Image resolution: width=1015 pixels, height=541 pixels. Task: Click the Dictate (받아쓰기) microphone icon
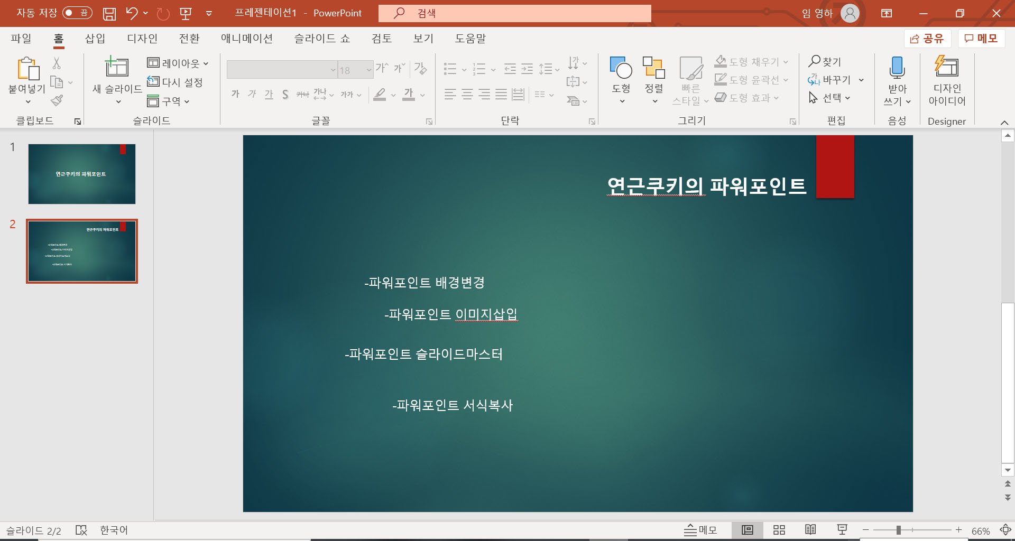point(897,68)
